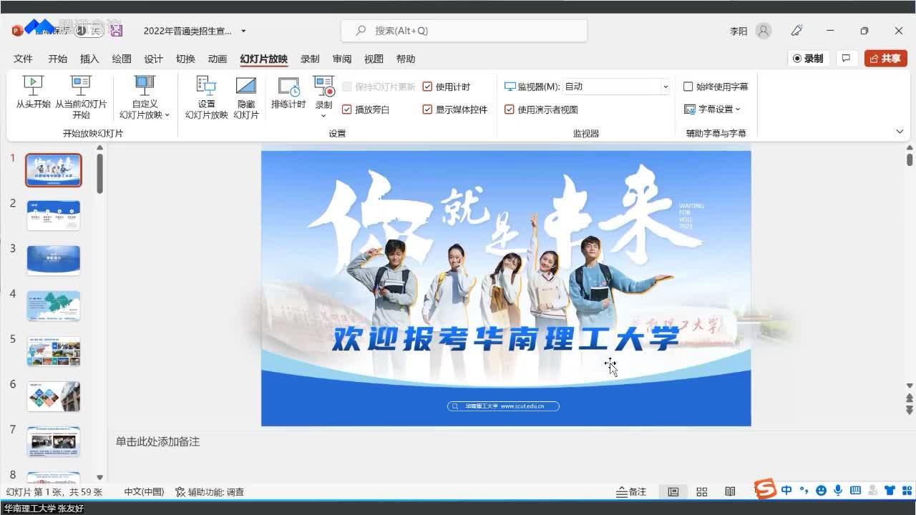Open Subtitle Settings (字幕设置) dropdown
This screenshot has width=916, height=515.
coord(713,109)
